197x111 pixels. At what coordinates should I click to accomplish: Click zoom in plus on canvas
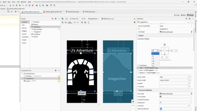[133, 105]
